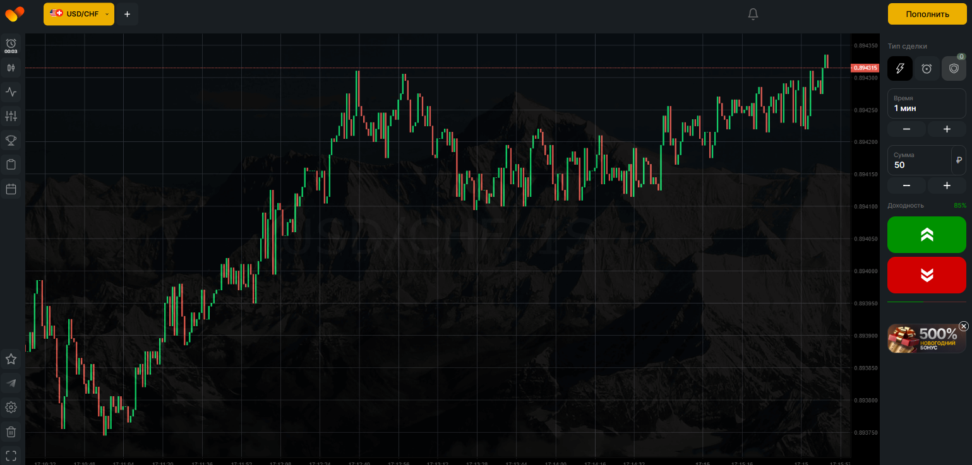Select the lightning quick trade type

900,68
